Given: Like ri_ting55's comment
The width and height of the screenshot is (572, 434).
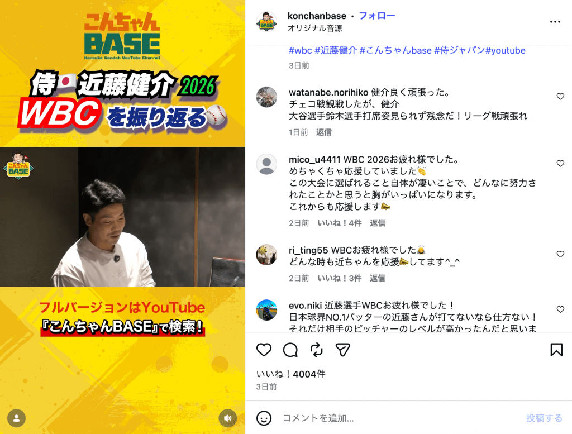Looking at the screenshot, I should [x=560, y=254].
